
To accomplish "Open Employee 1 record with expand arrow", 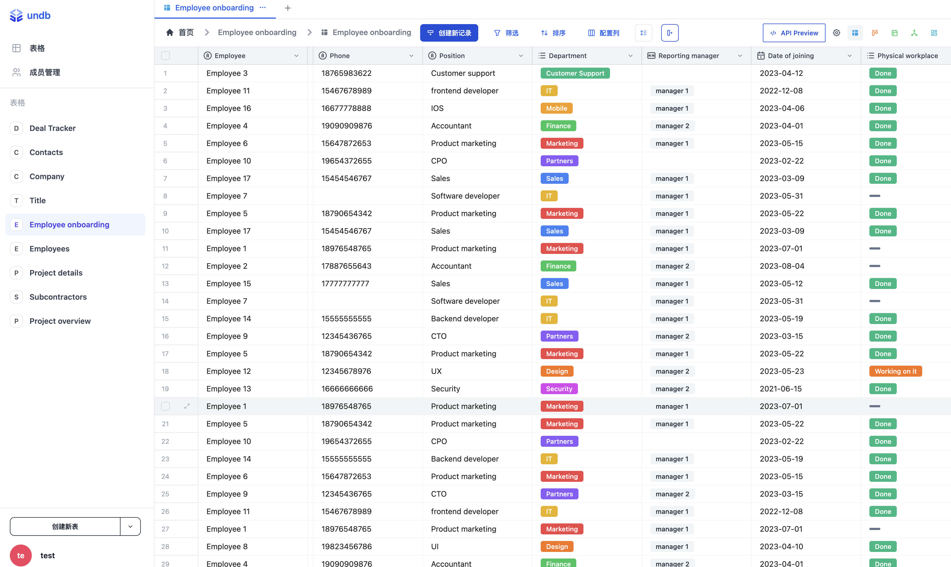I will click(x=187, y=406).
